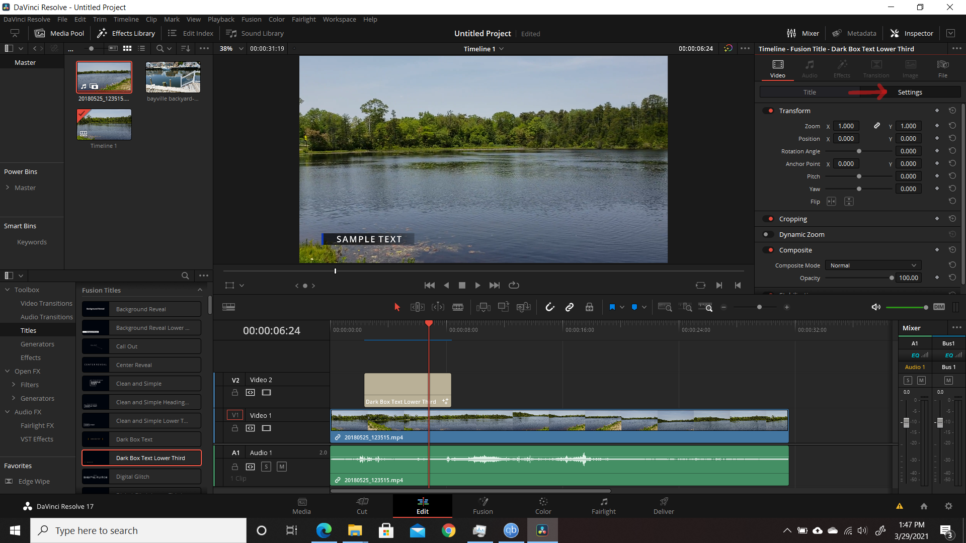Screen dimensions: 966x543
Task: Open the Fusion page
Action: point(483,506)
